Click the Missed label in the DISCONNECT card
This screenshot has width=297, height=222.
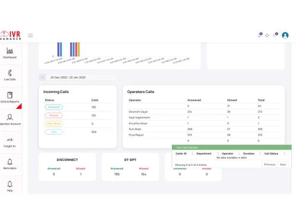click(81, 169)
